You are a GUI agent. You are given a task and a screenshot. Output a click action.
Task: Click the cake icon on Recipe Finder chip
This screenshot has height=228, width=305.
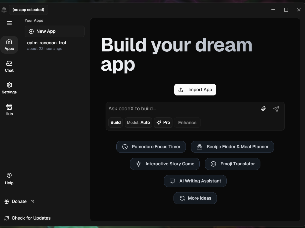coord(200,147)
